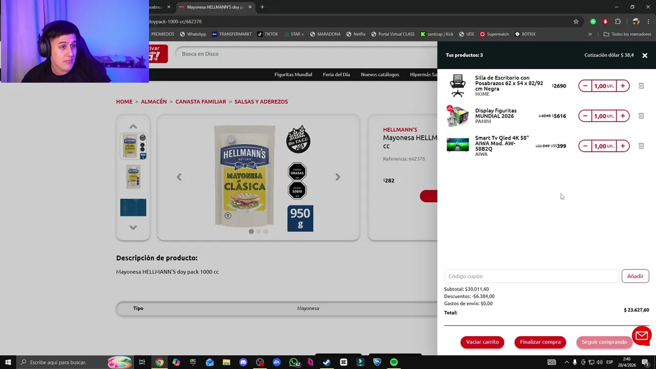Select second carousel dot under image
This screenshot has height=369, width=656.
[x=258, y=231]
